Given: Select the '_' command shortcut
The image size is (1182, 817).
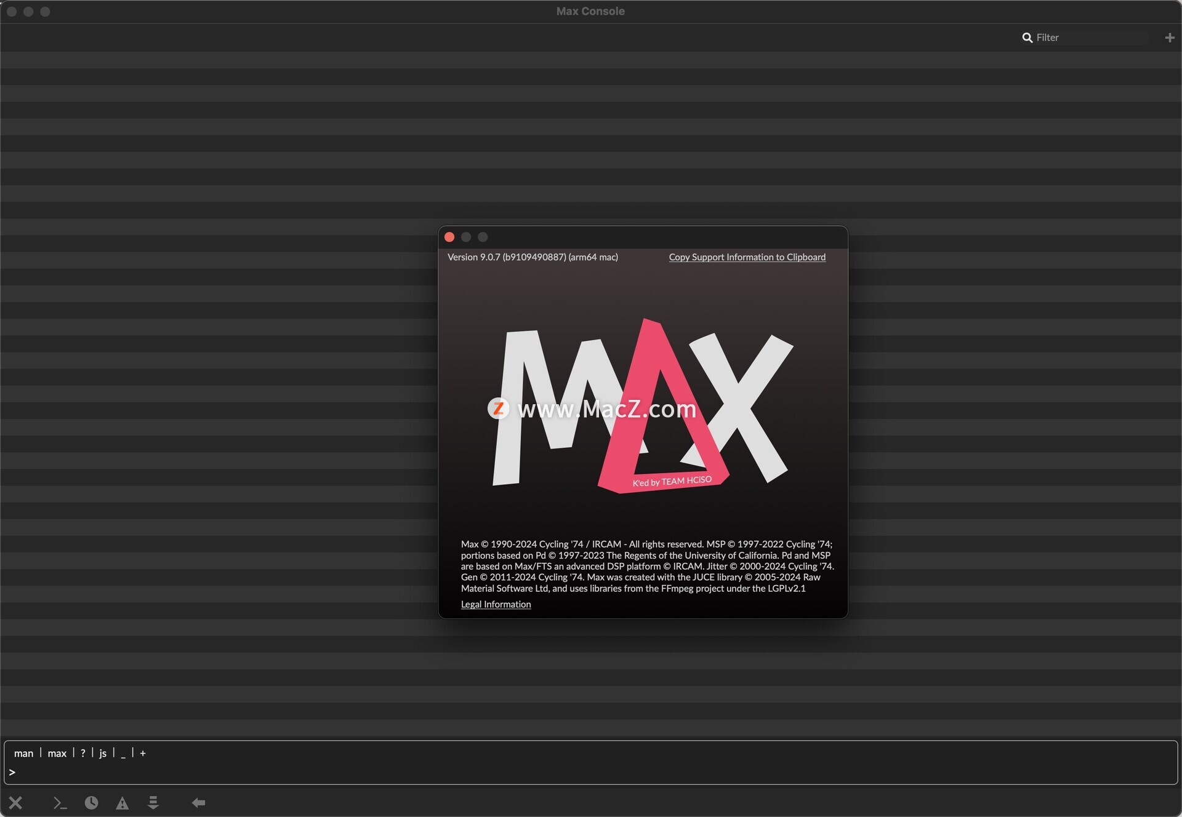Looking at the screenshot, I should click(123, 754).
